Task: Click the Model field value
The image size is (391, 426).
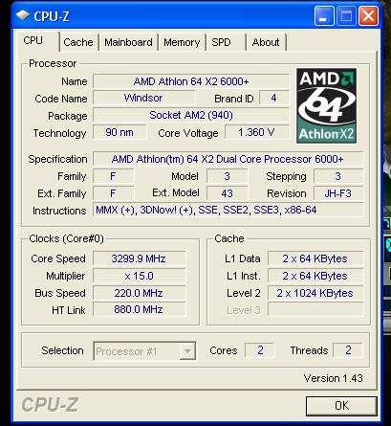Action: click(x=227, y=176)
